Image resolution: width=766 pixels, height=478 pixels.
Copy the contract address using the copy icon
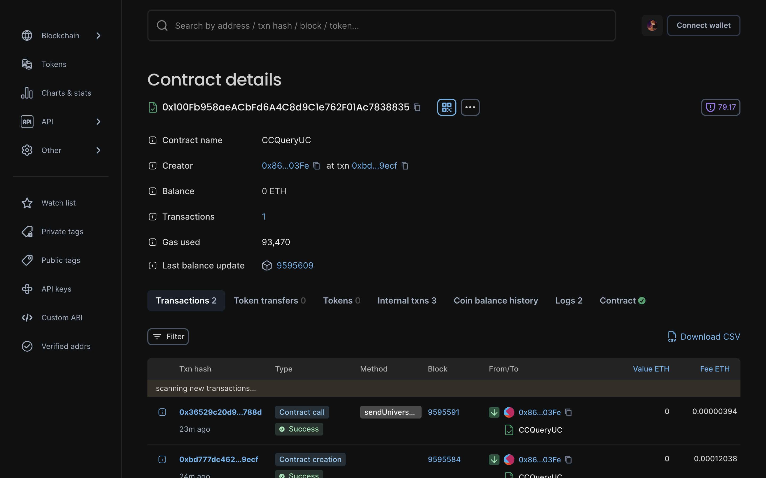[417, 108]
